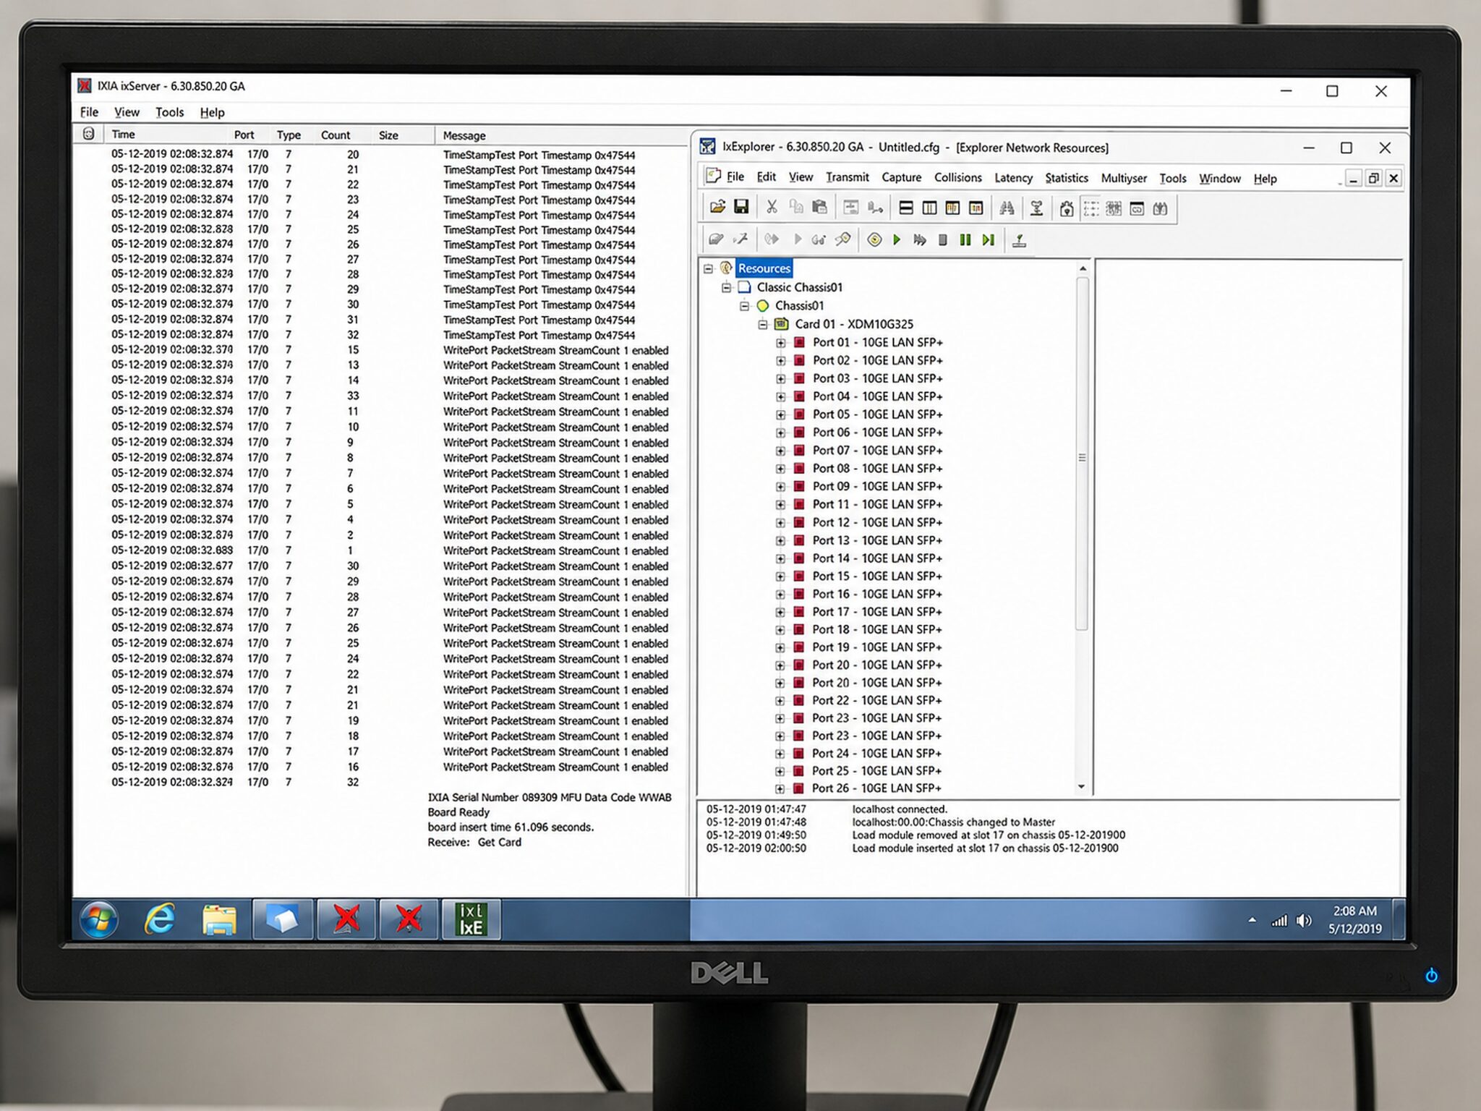Click the green Step Transmit icon
1481x1111 pixels.
[x=989, y=239]
